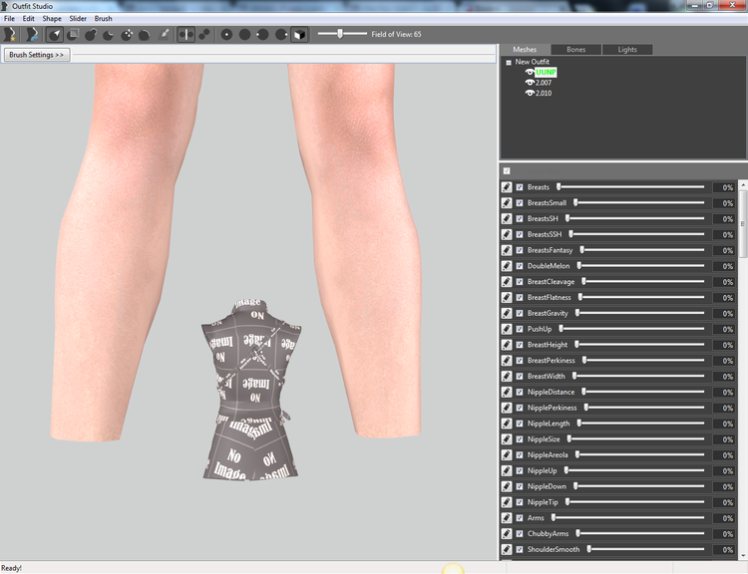The width and height of the screenshot is (748, 574).
Task: Uncheck the BreastsSmall slider checkbox
Action: (520, 203)
